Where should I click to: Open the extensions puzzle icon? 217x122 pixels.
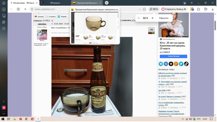(x=199, y=9)
